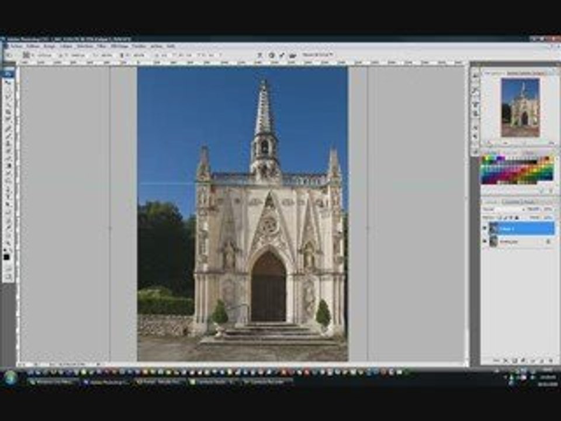Select the Zoom tool

[x=8, y=242]
